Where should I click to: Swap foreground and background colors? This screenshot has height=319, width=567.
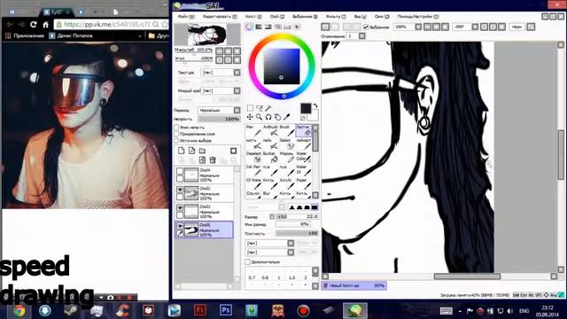click(315, 105)
